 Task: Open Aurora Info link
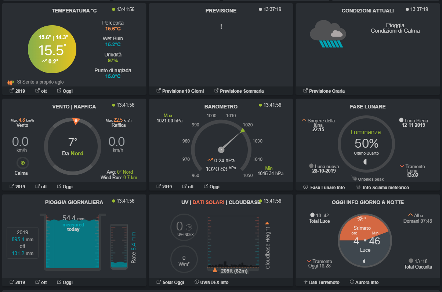pos(364,282)
